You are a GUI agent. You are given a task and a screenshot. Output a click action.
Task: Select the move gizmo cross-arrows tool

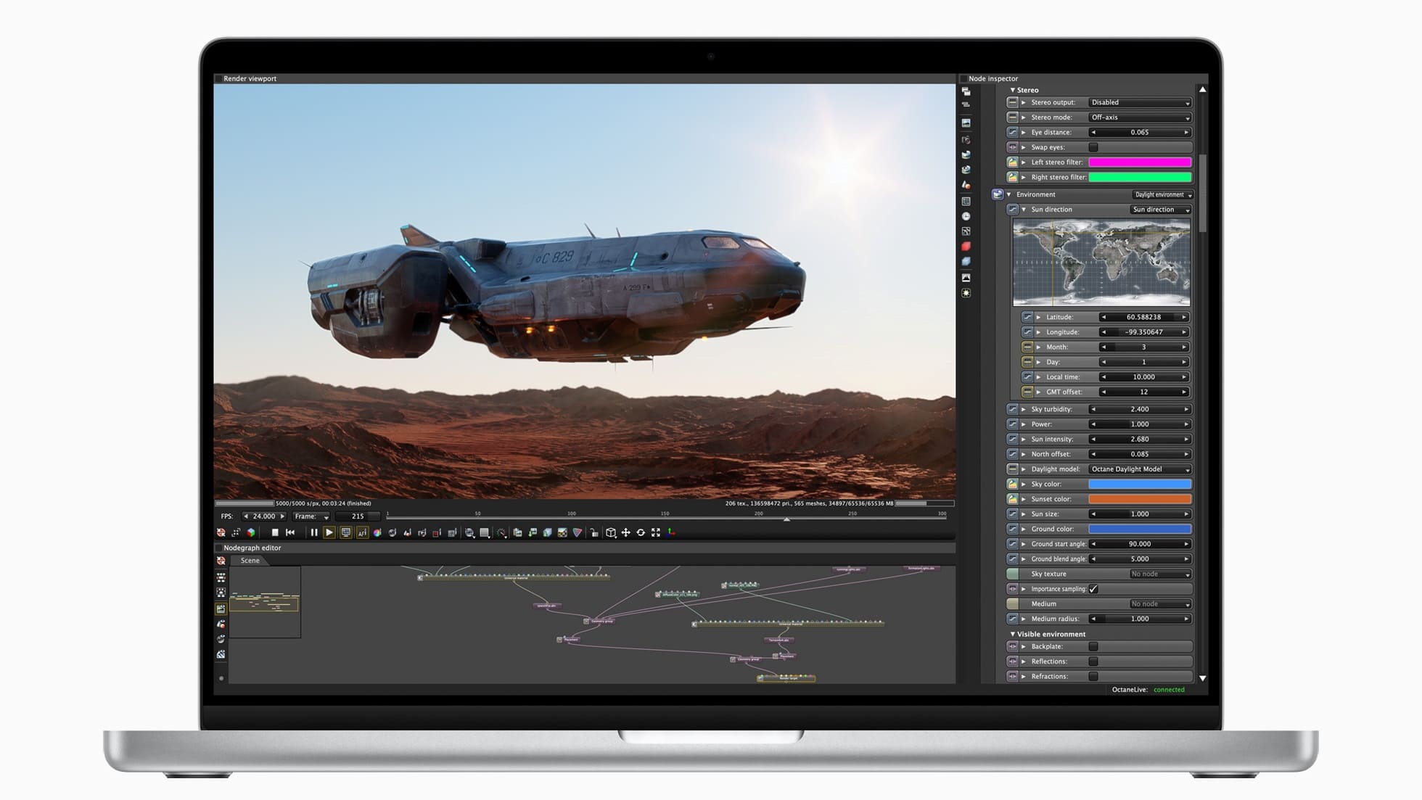625,532
